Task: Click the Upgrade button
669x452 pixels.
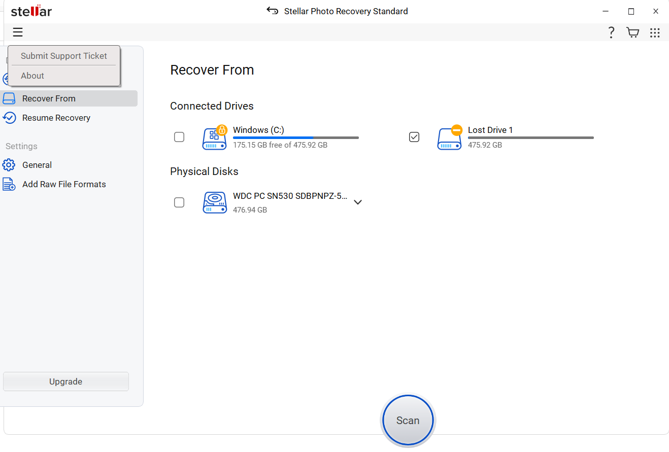Action: click(66, 381)
